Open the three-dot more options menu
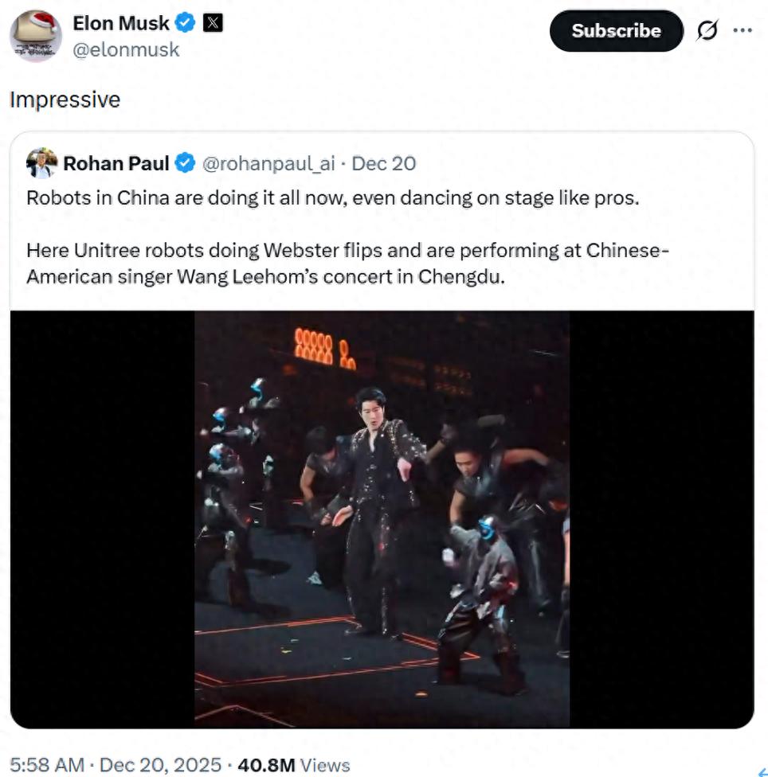 pos(742,30)
